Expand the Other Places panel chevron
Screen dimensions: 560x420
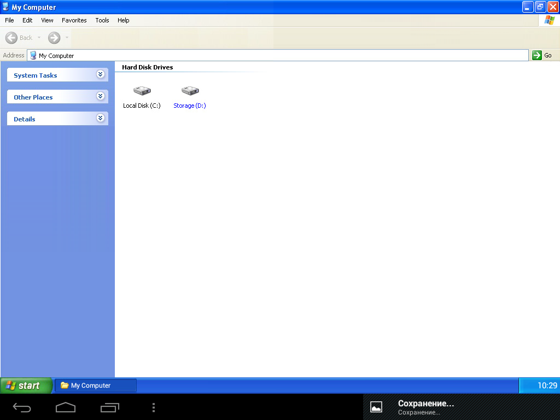[101, 96]
